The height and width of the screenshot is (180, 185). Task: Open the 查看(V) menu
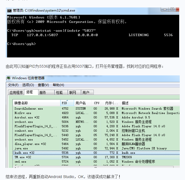[43, 85]
